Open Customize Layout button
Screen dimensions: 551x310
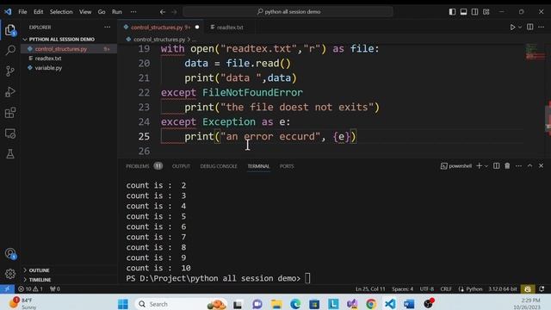[x=486, y=11]
